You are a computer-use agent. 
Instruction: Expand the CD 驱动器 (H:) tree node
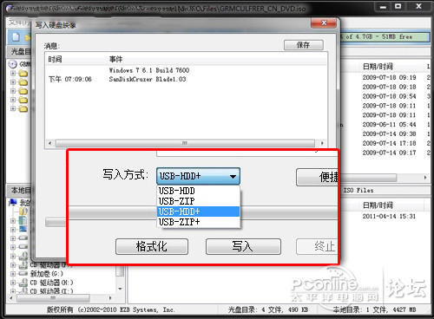point(13,283)
